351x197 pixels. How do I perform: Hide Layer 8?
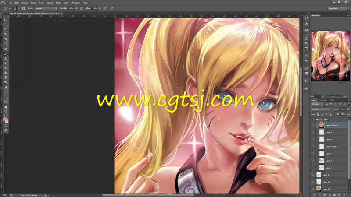tap(313, 139)
